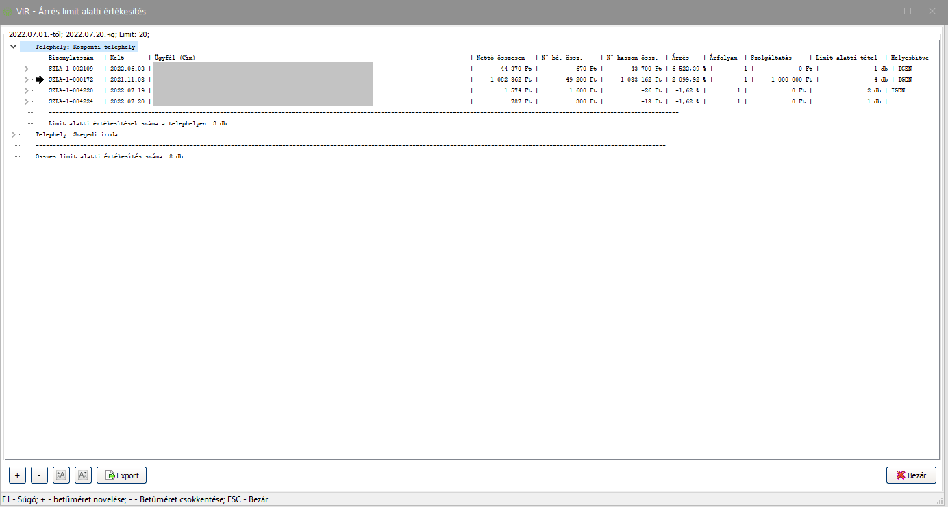This screenshot has height=507, width=948.
Task: Click the plus button to increase font size
Action: [17, 475]
